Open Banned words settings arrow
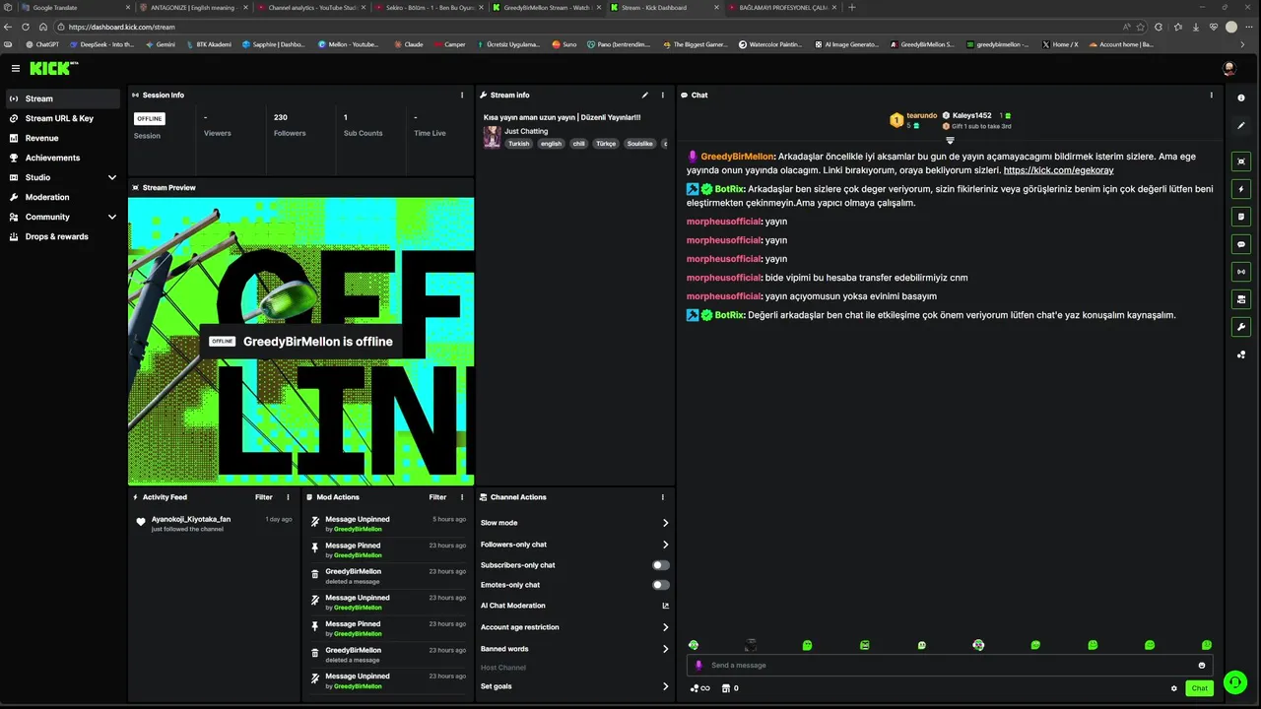This screenshot has height=709, width=1261. pos(665,649)
